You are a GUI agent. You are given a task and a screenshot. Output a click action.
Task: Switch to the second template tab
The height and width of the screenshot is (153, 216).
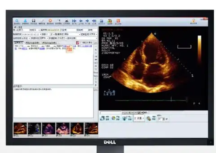pos(32,43)
